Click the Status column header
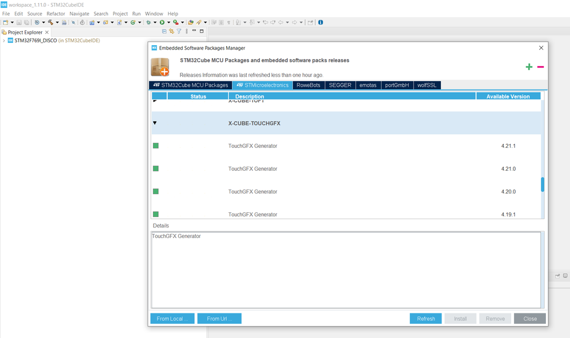The width and height of the screenshot is (570, 338). [x=198, y=96]
